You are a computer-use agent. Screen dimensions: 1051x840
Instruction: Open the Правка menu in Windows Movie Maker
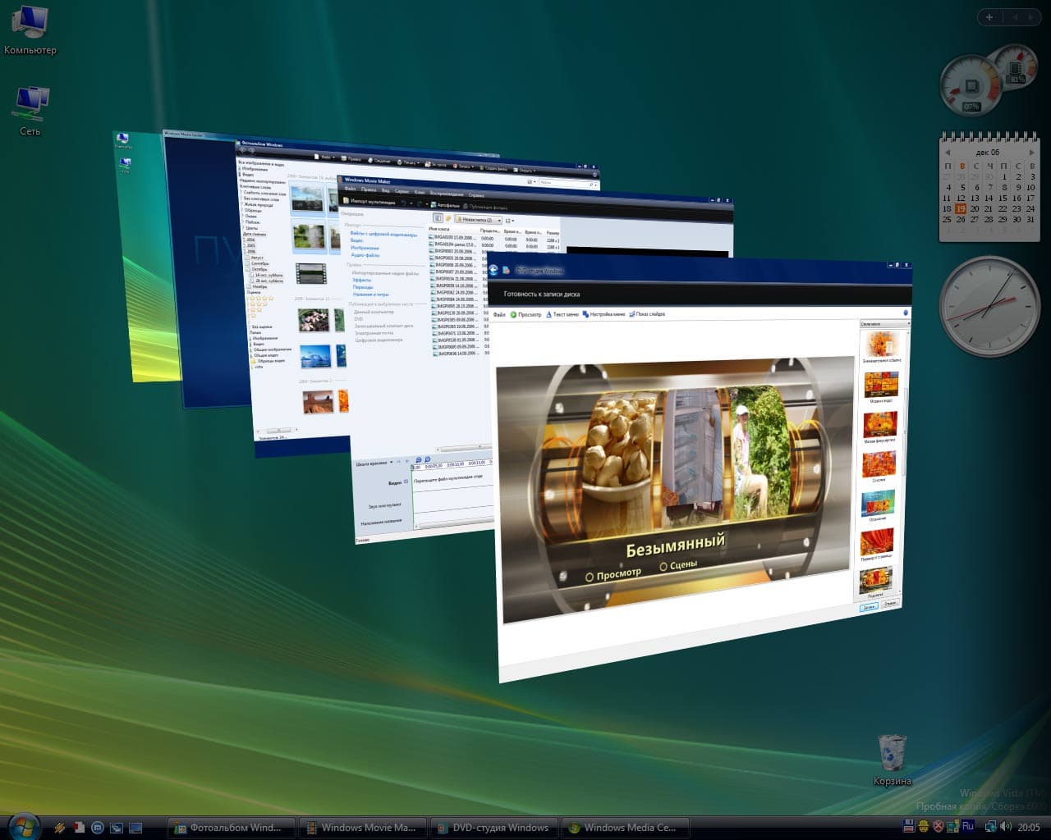pos(369,189)
